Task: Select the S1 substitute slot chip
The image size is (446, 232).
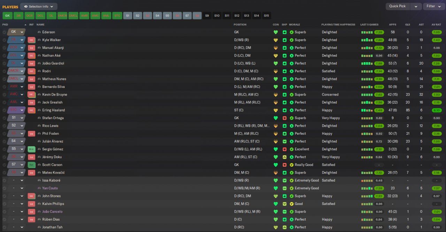Action: click(128, 16)
